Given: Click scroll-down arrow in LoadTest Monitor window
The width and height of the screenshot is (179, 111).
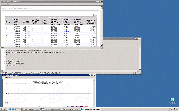Looking at the screenshot, I should click(101, 45).
